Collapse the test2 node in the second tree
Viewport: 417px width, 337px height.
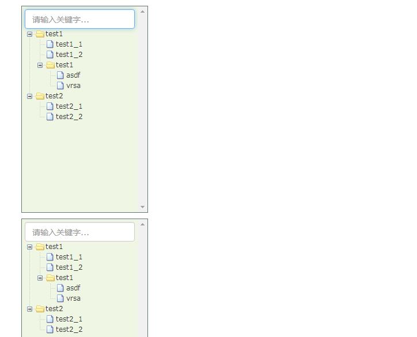tap(30, 309)
